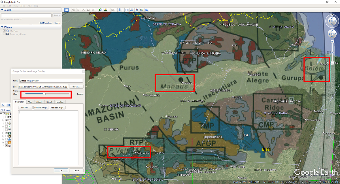Toggle the sunlight toolbar icon

(105, 10)
